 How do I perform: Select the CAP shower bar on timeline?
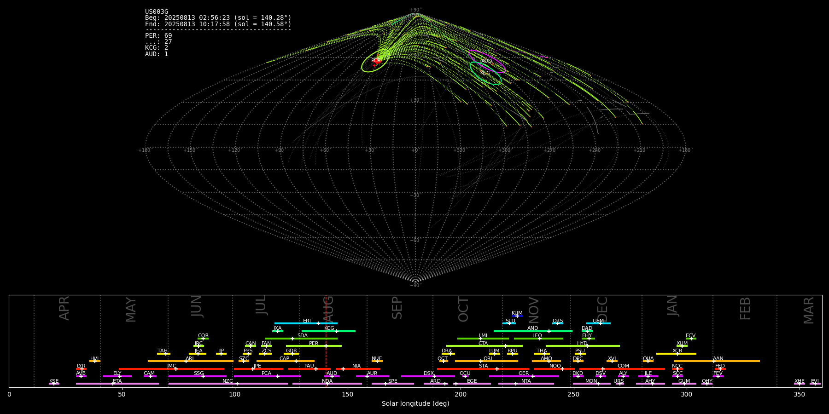click(x=286, y=361)
